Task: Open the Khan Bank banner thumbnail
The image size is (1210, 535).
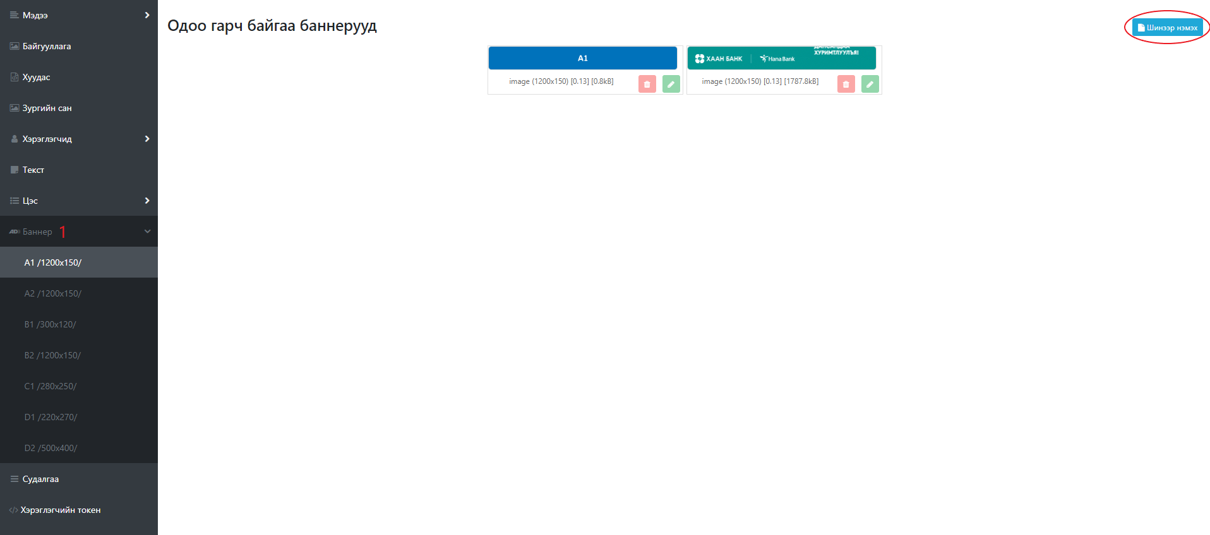Action: (781, 58)
